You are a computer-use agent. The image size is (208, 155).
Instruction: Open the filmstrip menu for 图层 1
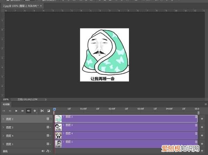tap(48, 143)
